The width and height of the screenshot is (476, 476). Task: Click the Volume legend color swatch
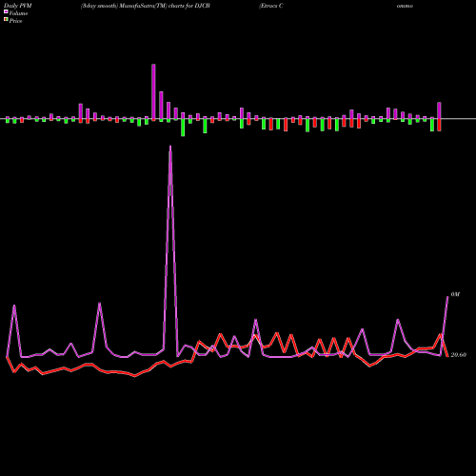pos(6,11)
